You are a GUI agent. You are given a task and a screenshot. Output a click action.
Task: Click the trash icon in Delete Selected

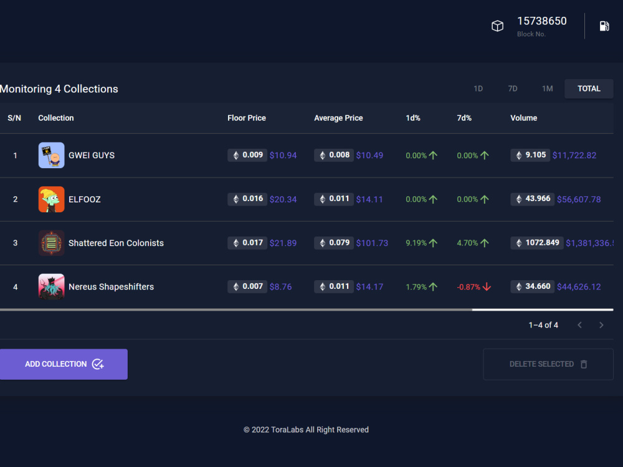(584, 364)
